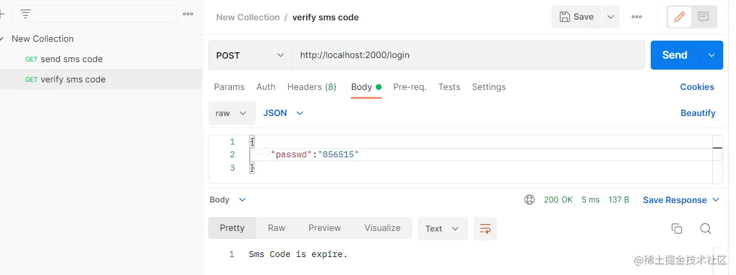This screenshot has width=736, height=275.
Task: Click the sidebar search field
Action: coord(94,14)
